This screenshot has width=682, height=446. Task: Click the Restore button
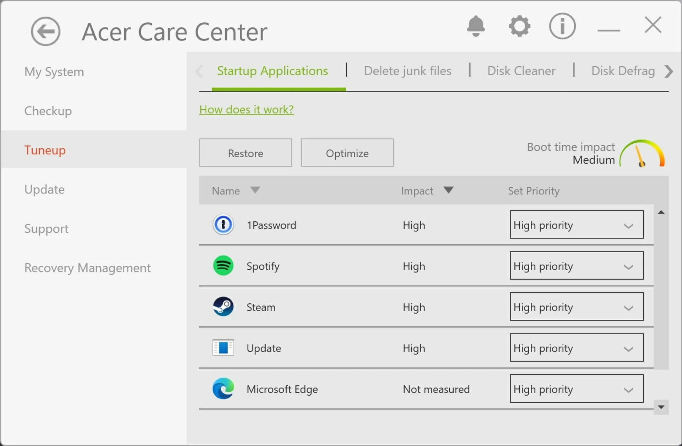pos(245,153)
